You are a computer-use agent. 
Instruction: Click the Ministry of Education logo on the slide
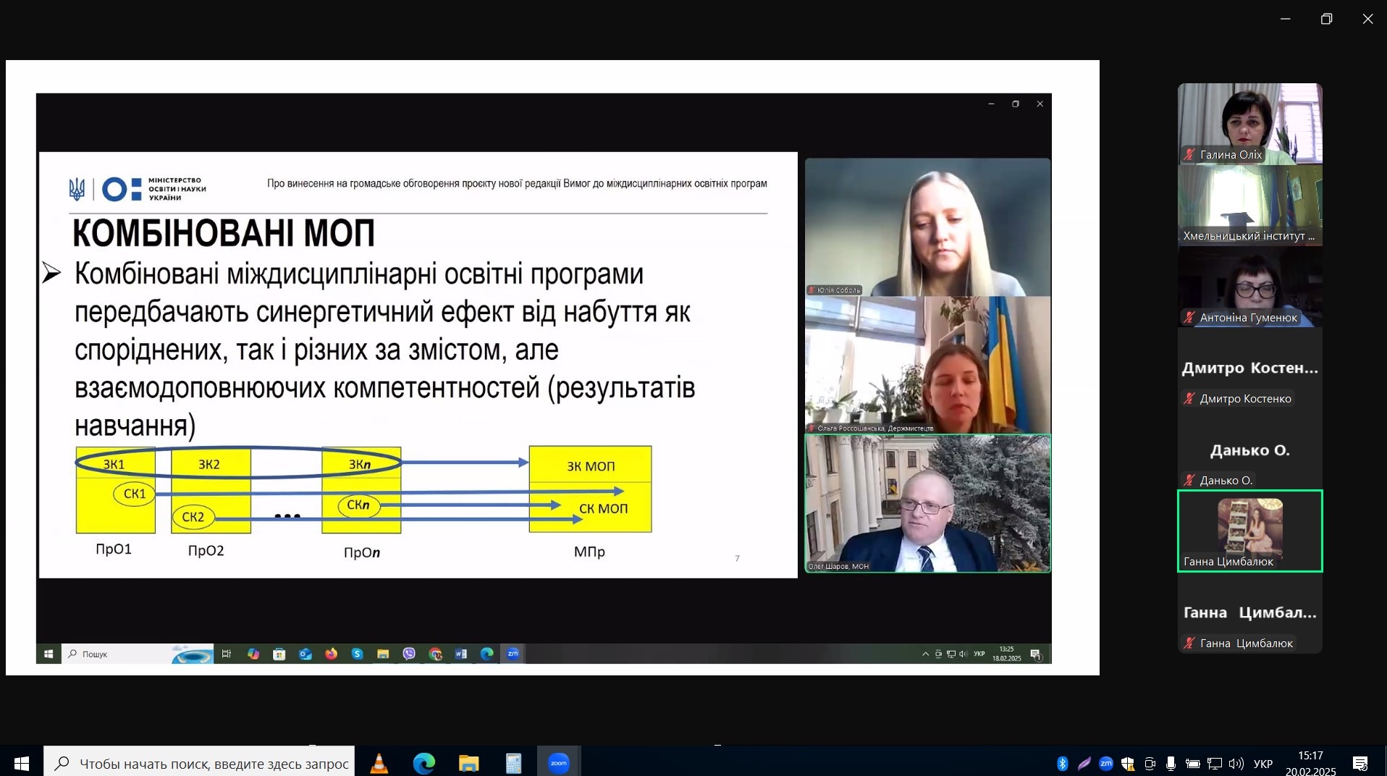click(x=138, y=189)
